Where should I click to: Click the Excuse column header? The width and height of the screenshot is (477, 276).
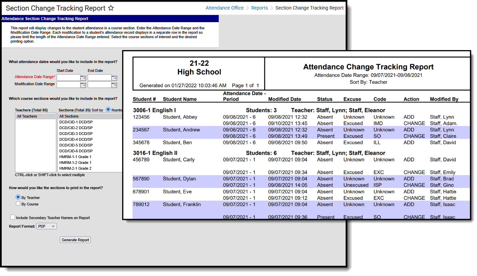pos(352,99)
